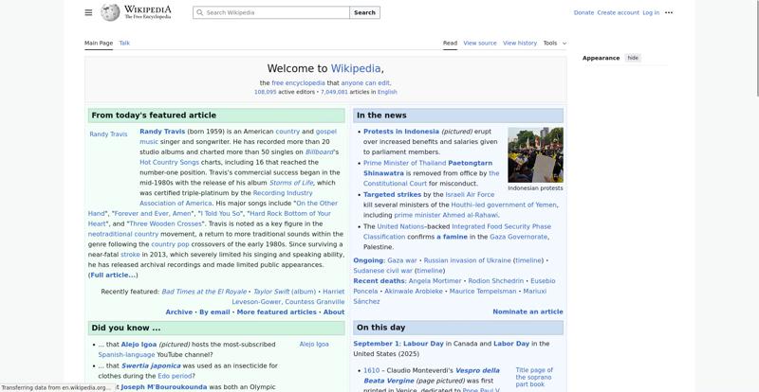Select the Main Page tab
Image resolution: width=759 pixels, height=392 pixels.
tap(99, 43)
